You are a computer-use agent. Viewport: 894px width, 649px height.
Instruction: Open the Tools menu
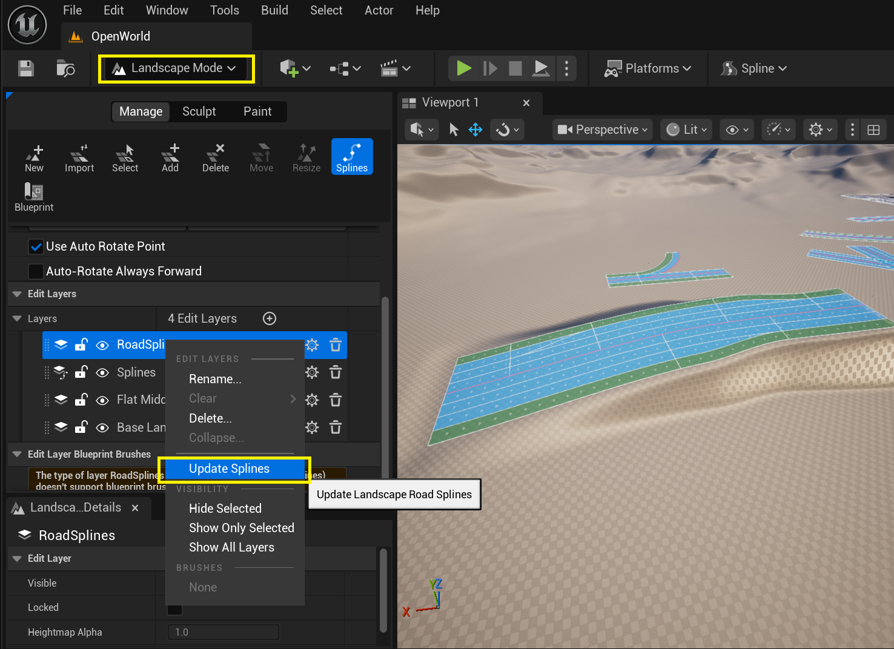225,10
